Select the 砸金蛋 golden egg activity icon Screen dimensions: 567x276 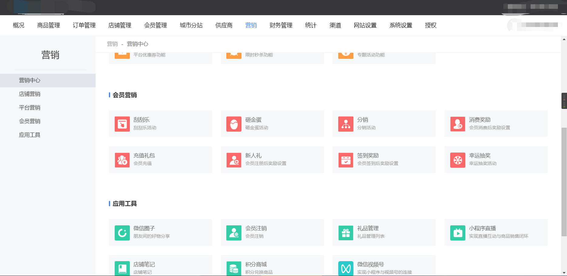[x=234, y=123]
